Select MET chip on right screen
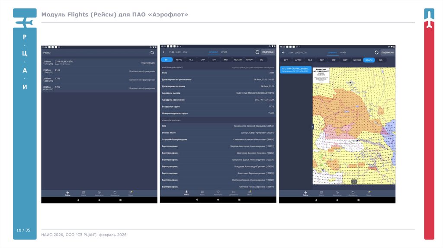Image resolution: width=443 pixels, height=248 pixels. pos(345,60)
